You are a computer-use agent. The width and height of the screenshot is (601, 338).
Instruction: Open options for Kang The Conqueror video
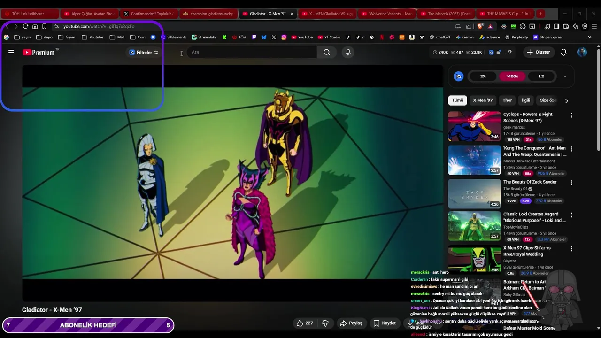(x=571, y=149)
